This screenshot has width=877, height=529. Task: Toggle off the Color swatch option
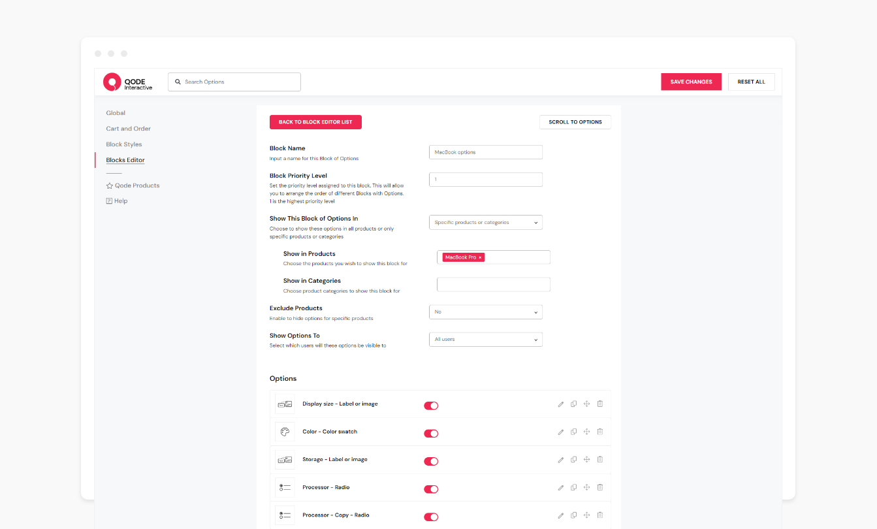pos(431,434)
